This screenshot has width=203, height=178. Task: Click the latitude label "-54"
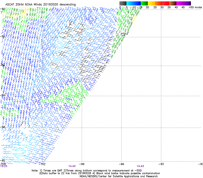pyautogui.click(x=2, y=65)
